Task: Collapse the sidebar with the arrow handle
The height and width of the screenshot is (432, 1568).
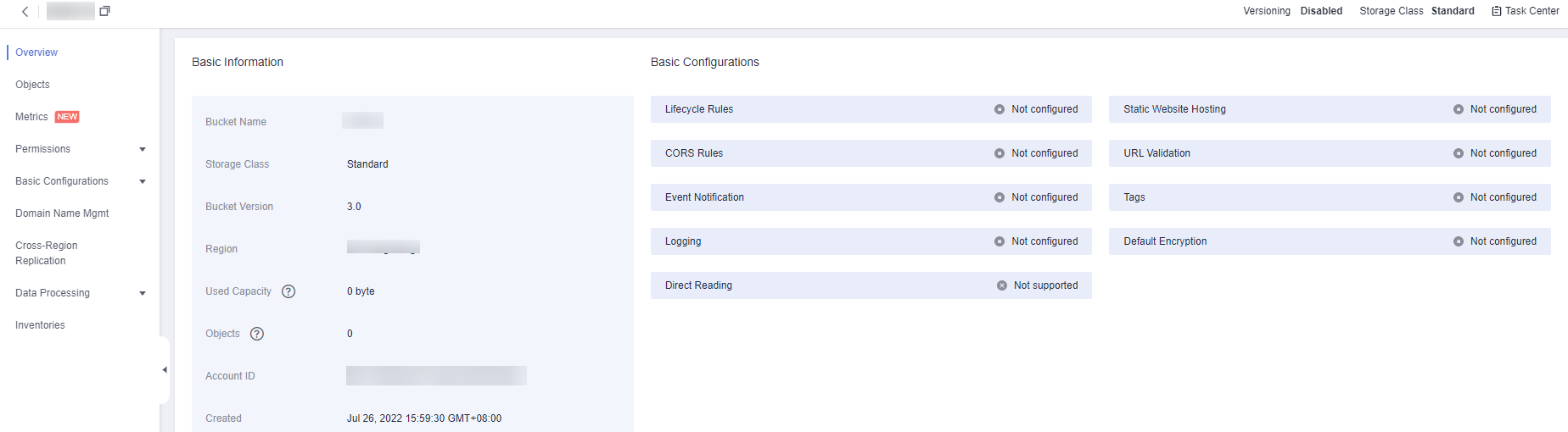Action: coord(165,370)
